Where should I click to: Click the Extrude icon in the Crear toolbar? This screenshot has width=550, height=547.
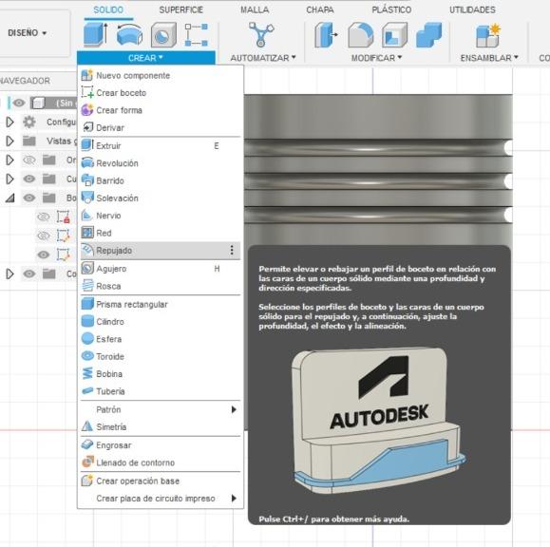95,34
